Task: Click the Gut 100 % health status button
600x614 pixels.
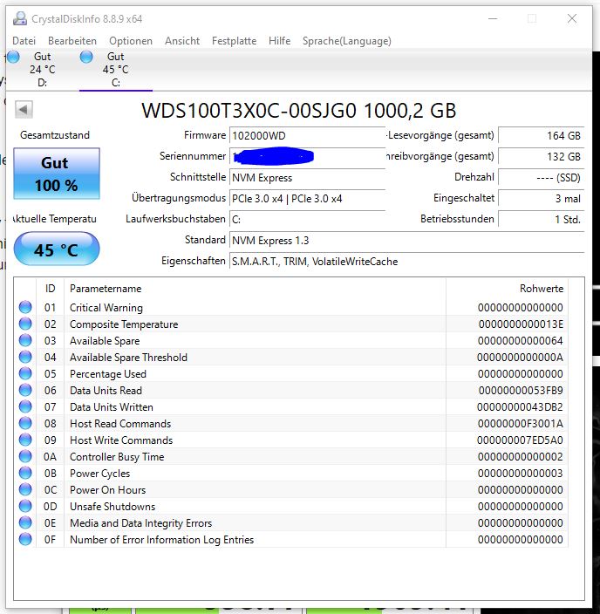Action: [x=57, y=174]
